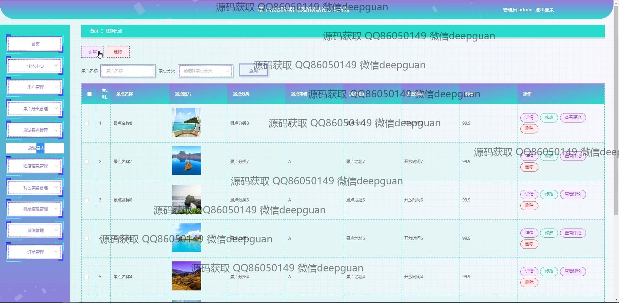Open the blue lagoon thumbnail in the 景点地址5 row
Screen dimensions: 619x303
187,237
